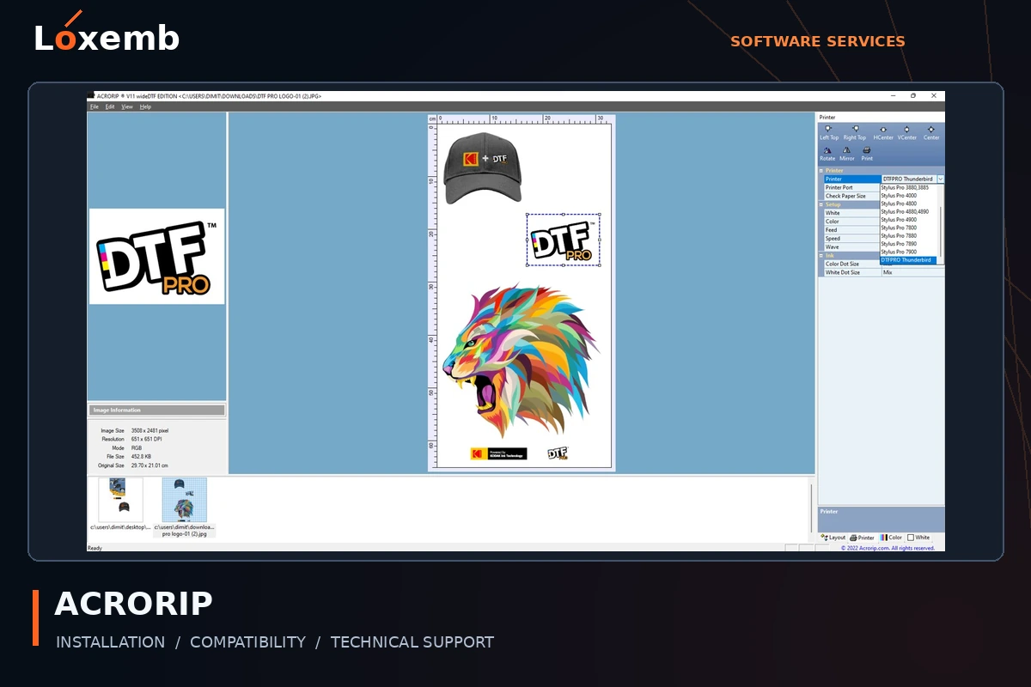The height and width of the screenshot is (687, 1031).
Task: Switch to the Printer tab at the bottom
Action: tap(862, 538)
